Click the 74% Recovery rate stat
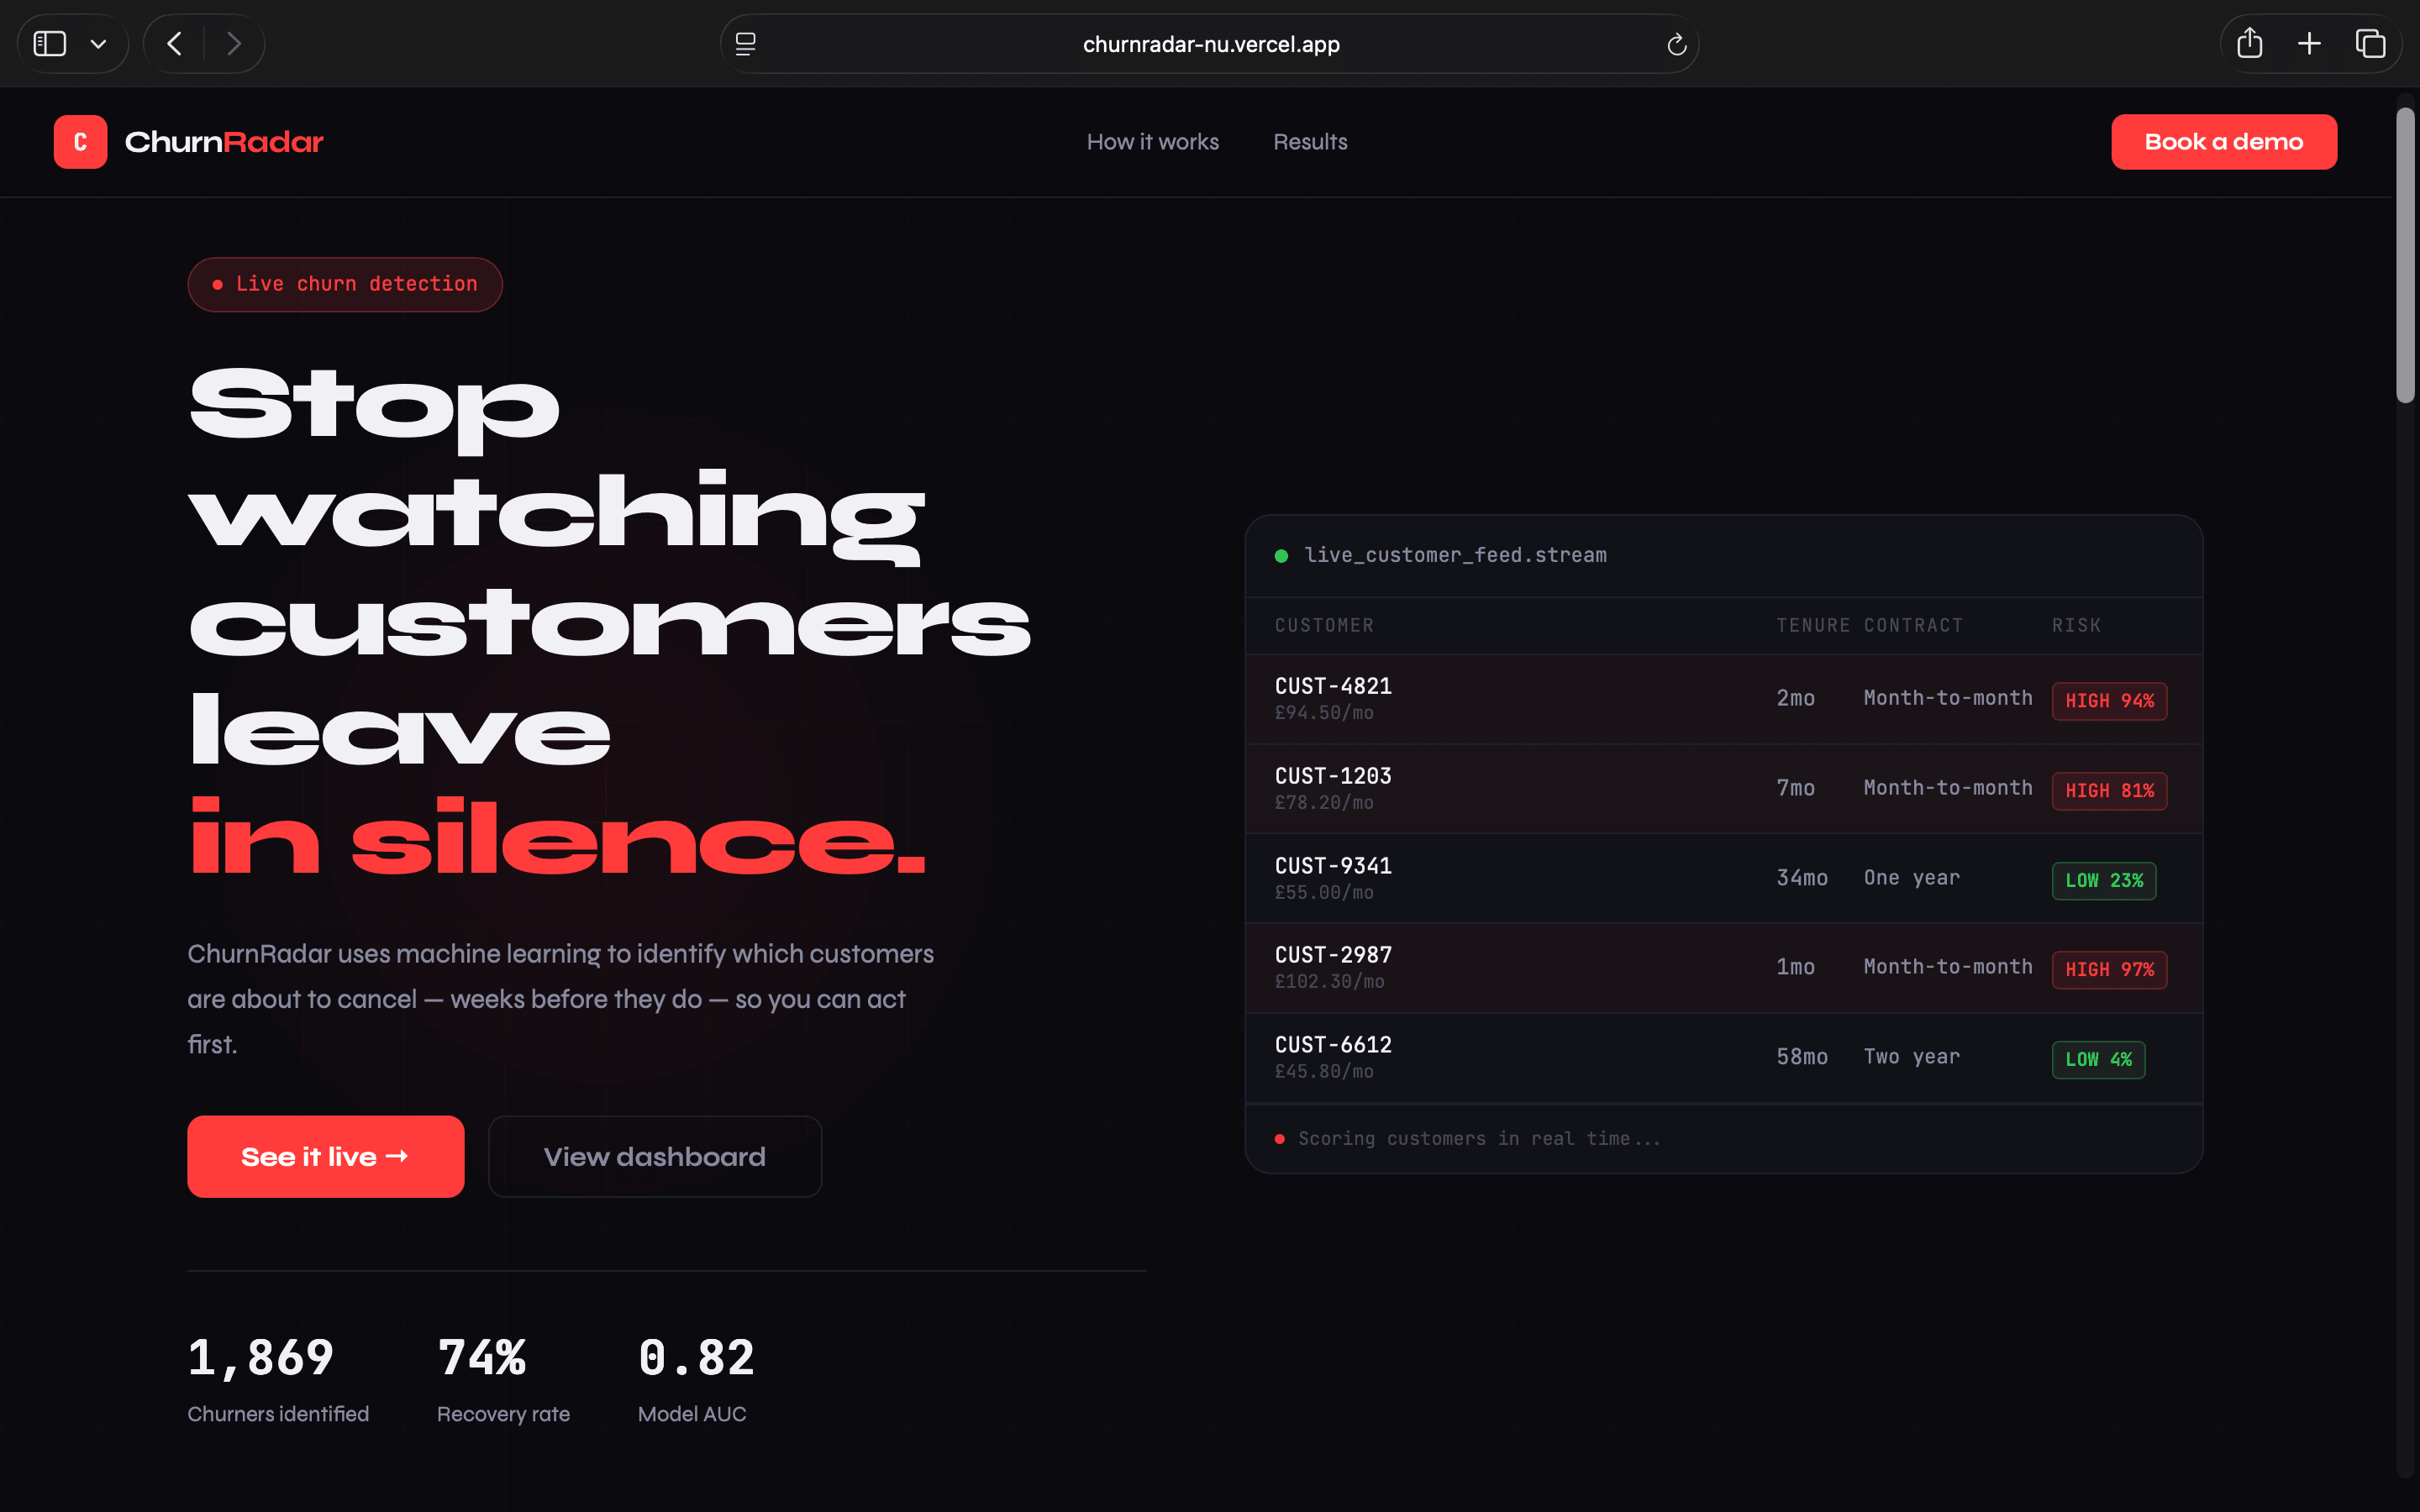 (503, 1379)
